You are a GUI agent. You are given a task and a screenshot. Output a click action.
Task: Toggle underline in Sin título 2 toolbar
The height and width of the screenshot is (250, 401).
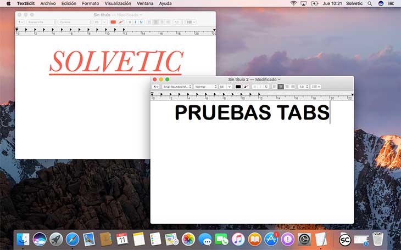pos(266,87)
